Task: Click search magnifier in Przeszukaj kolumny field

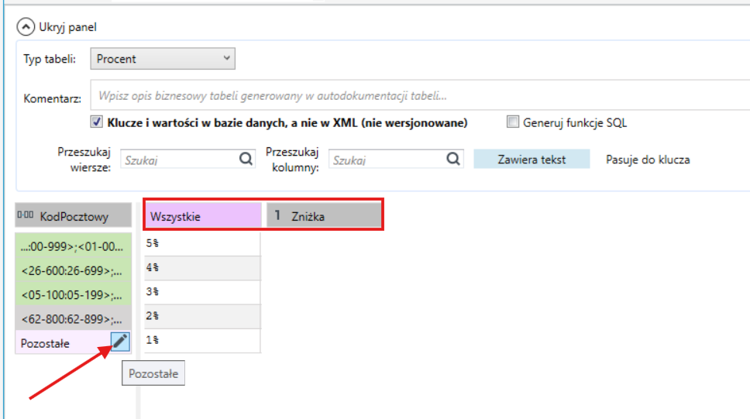Action: pyautogui.click(x=453, y=159)
